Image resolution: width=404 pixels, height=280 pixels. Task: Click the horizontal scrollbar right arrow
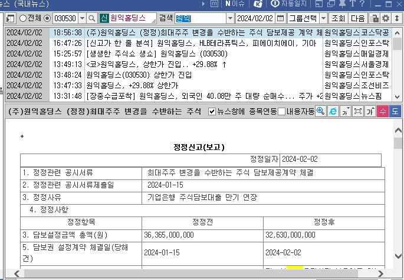[x=381, y=274]
